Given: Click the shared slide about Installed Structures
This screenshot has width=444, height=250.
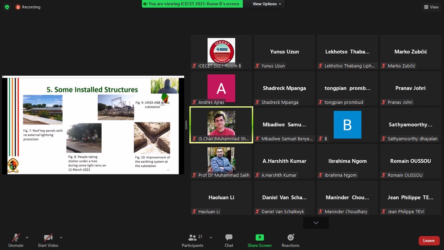Looking at the screenshot, I should 93,126.
